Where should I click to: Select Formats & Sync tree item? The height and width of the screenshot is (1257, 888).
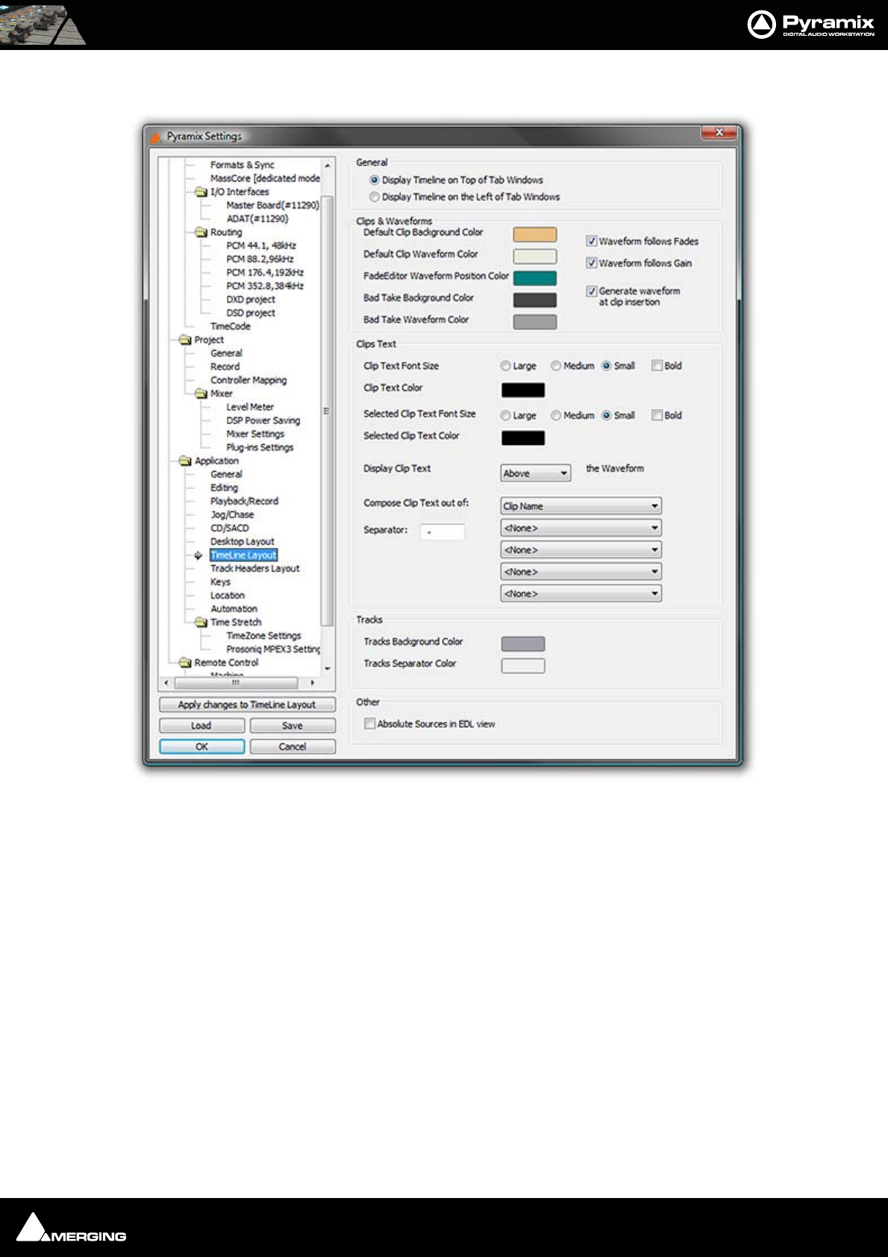[242, 165]
